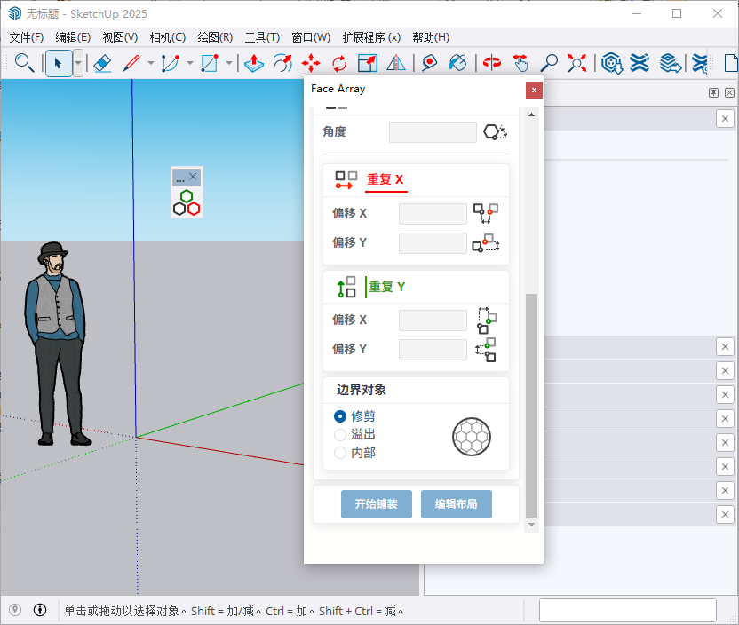Activate the Pan hand tool
The height and width of the screenshot is (625, 739).
522,64
